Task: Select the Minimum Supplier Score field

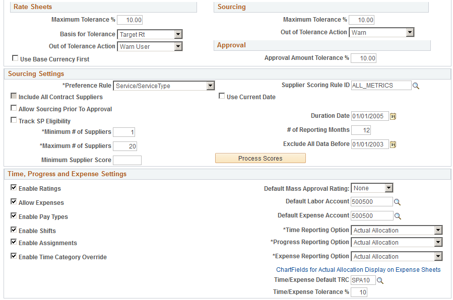Action: [x=127, y=160]
